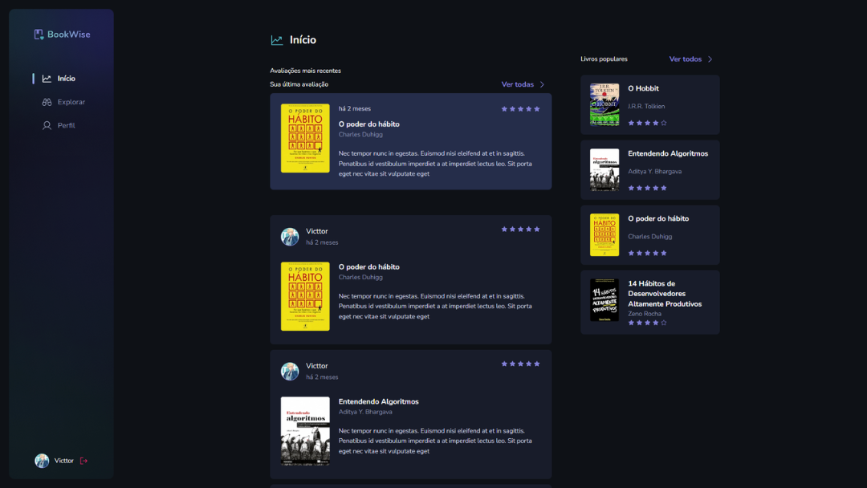Click the Sua última avaliação label
The height and width of the screenshot is (488, 867).
299,84
